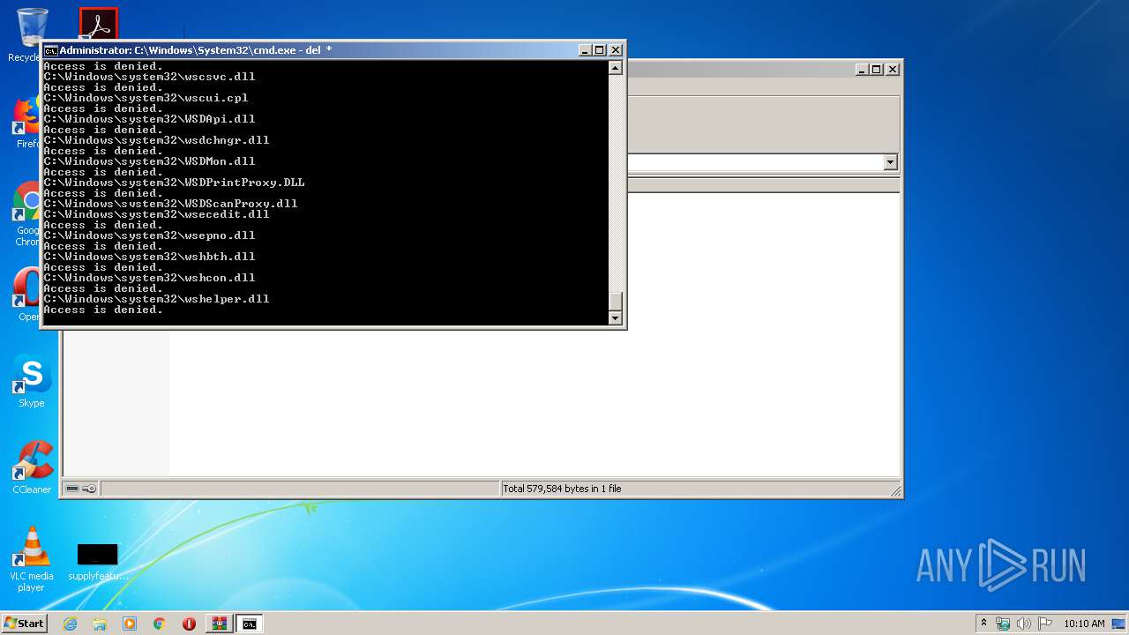Click the line 'C:\Windows\system32\wshbth.dll'
This screenshot has width=1129, height=635.
pyautogui.click(x=149, y=257)
